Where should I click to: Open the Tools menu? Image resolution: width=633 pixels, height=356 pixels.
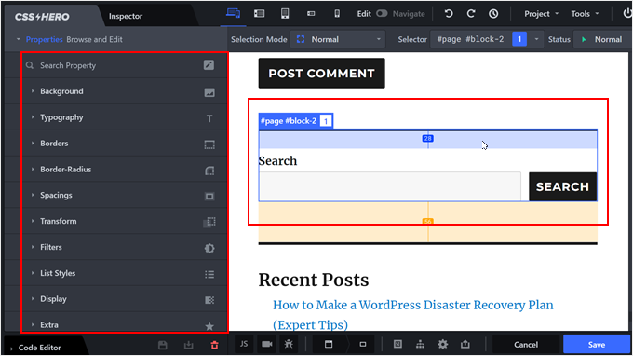585,14
